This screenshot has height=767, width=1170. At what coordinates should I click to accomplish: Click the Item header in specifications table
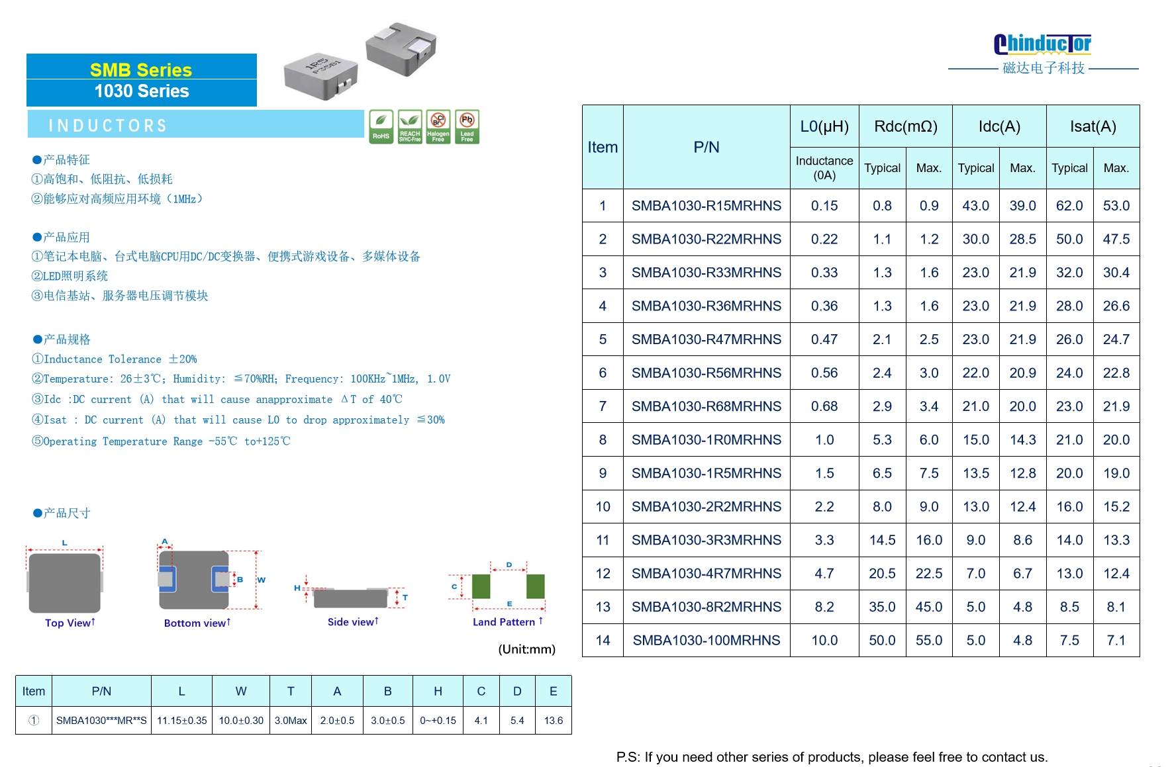pos(603,148)
